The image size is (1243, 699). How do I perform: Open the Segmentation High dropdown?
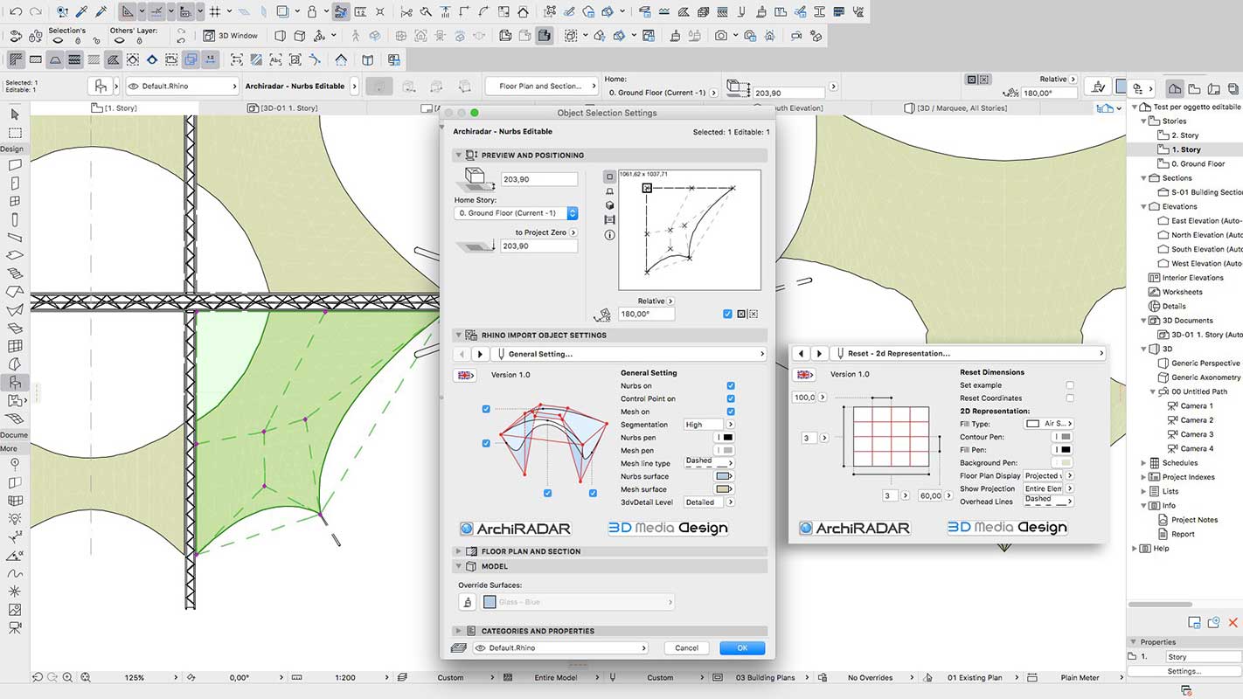(709, 425)
